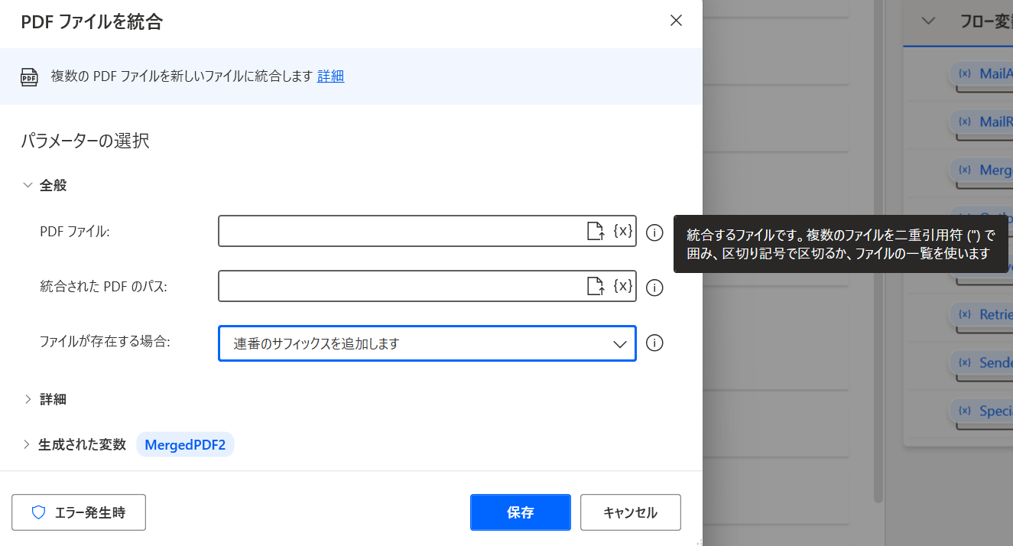Click the PDF document icon in the description banner
Screen dimensions: 1013x546
tap(29, 76)
